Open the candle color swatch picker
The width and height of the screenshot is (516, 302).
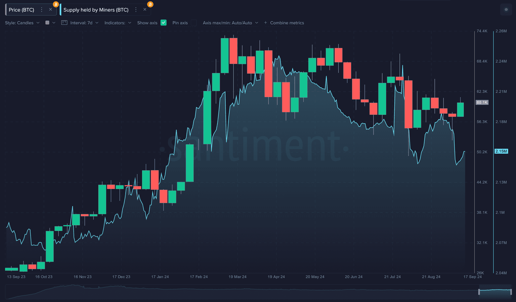pyautogui.click(x=50, y=23)
